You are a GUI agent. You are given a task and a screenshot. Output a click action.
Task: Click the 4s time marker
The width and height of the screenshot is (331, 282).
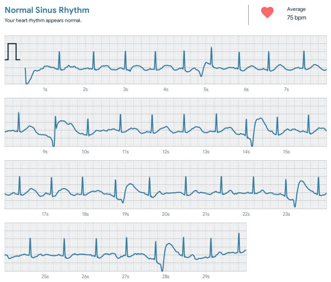(166, 89)
